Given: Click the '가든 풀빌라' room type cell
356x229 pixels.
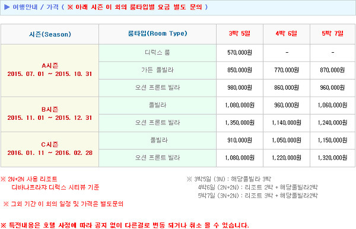Looking at the screenshot, I should [157, 70].
